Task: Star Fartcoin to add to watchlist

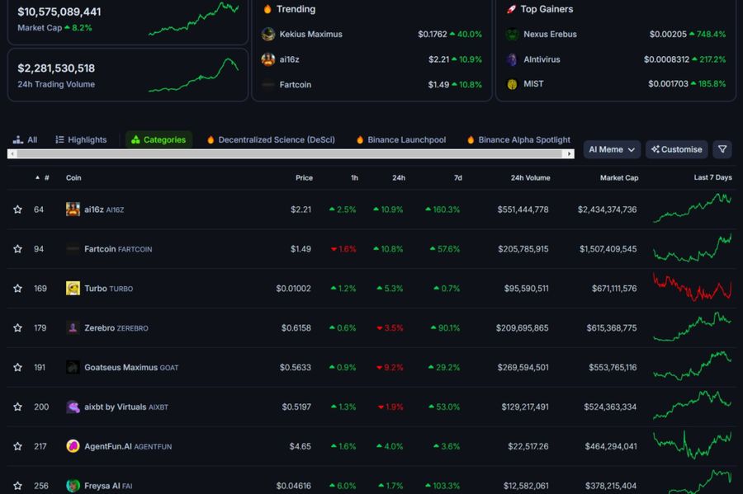Action: (17, 249)
